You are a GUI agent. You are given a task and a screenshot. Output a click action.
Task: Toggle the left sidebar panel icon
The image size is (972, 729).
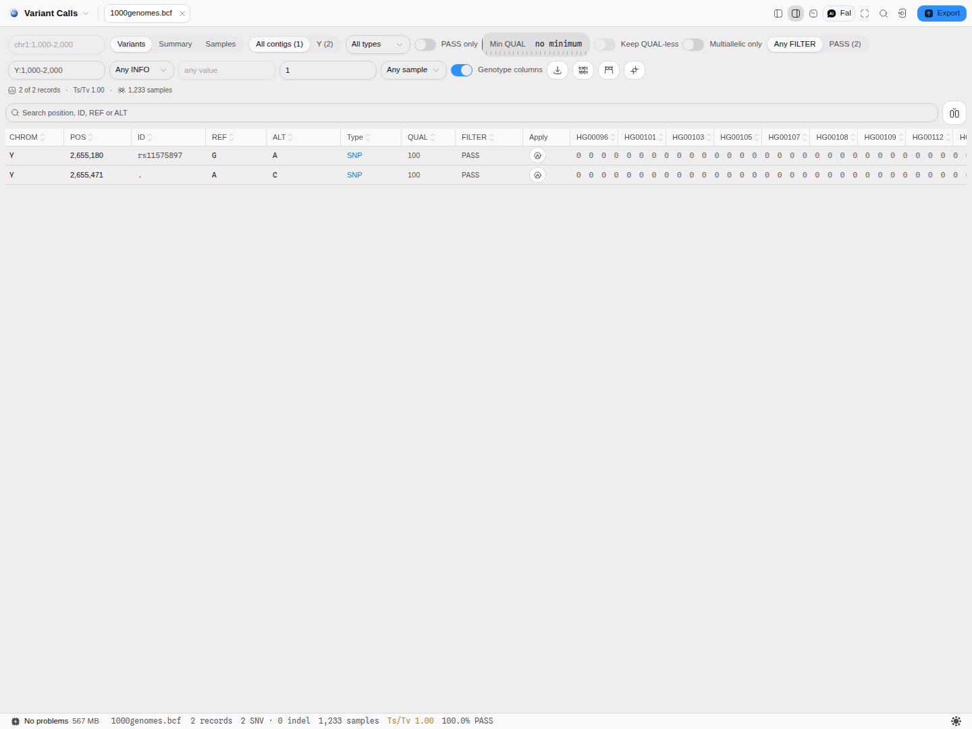[778, 13]
